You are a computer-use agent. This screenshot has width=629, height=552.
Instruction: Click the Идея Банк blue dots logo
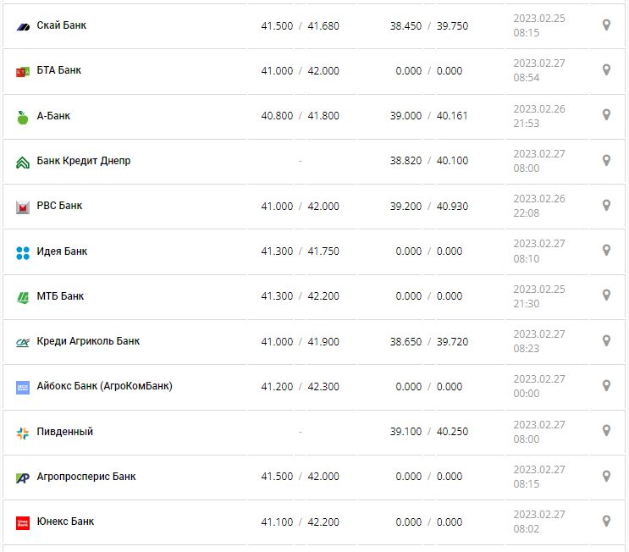23,252
